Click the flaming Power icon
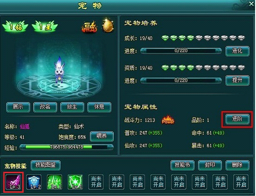 pos(168,120)
